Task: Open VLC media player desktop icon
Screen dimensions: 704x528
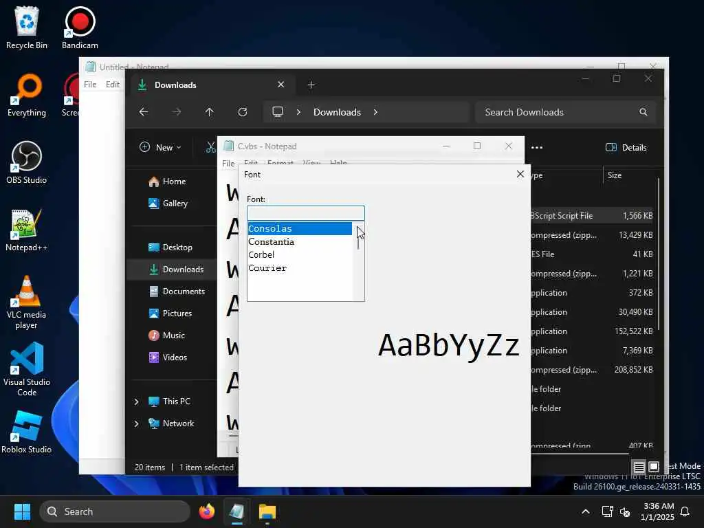Action: click(x=27, y=302)
